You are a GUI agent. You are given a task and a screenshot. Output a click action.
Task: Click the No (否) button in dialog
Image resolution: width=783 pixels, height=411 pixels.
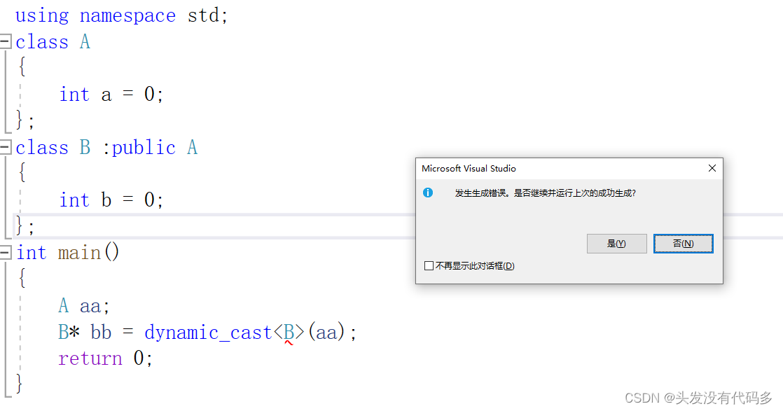pyautogui.click(x=683, y=244)
